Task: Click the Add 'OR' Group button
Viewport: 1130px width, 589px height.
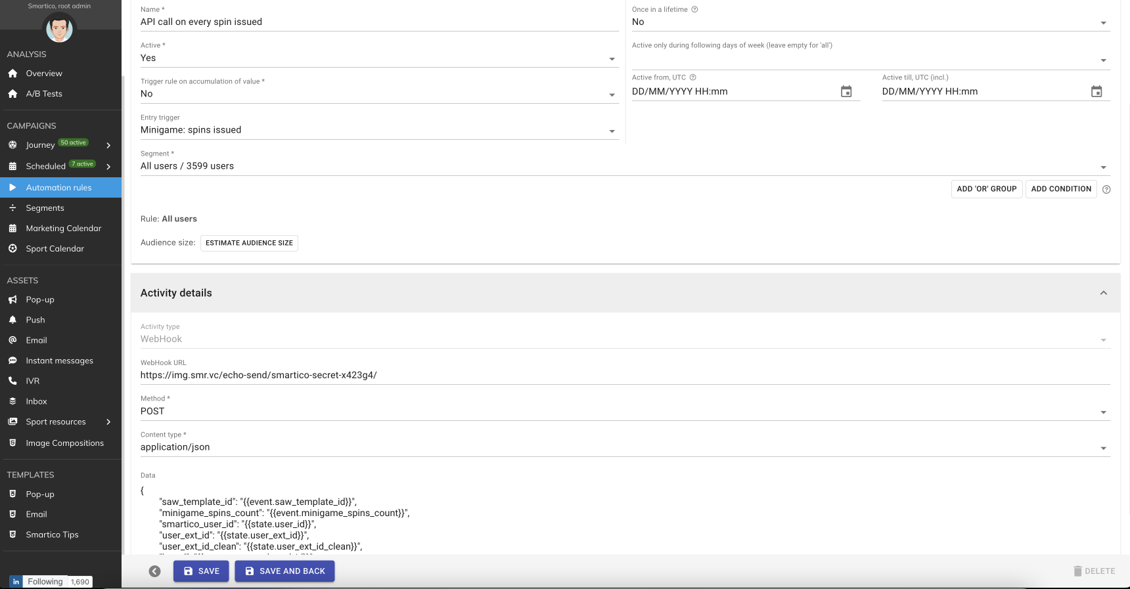Action: pyautogui.click(x=986, y=189)
